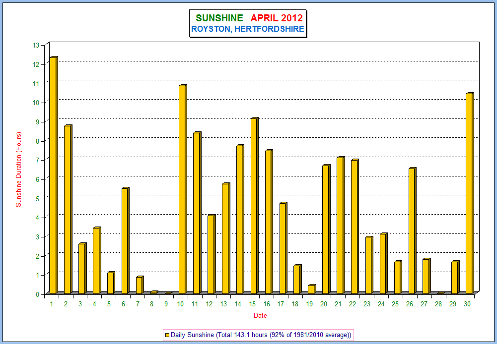
Task: Click the bar for date 22
Action: pyautogui.click(x=355, y=226)
